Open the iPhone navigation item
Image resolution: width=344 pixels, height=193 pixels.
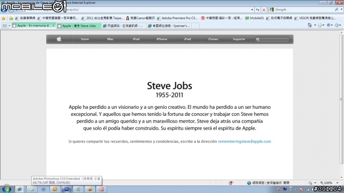point(162,39)
